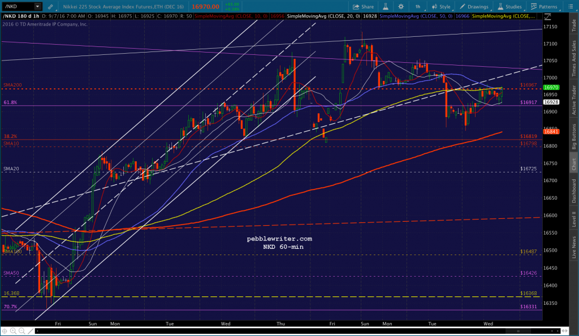Screen dimensions: 579x336
Task: Click the SMA20 level label
Action: tap(11, 169)
